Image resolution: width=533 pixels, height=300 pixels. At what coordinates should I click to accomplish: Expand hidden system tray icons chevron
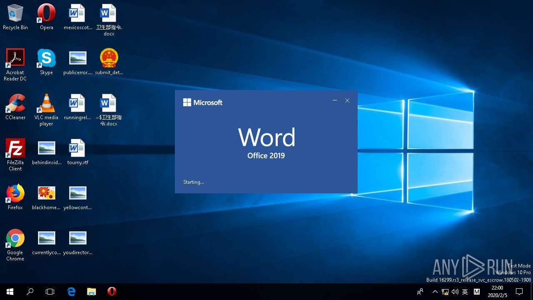click(x=435, y=292)
